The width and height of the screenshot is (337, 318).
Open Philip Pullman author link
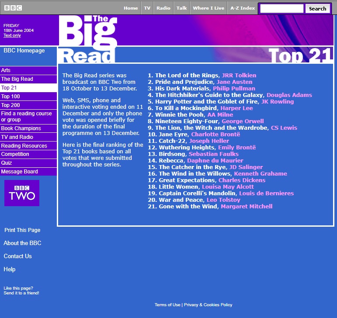[234, 89]
